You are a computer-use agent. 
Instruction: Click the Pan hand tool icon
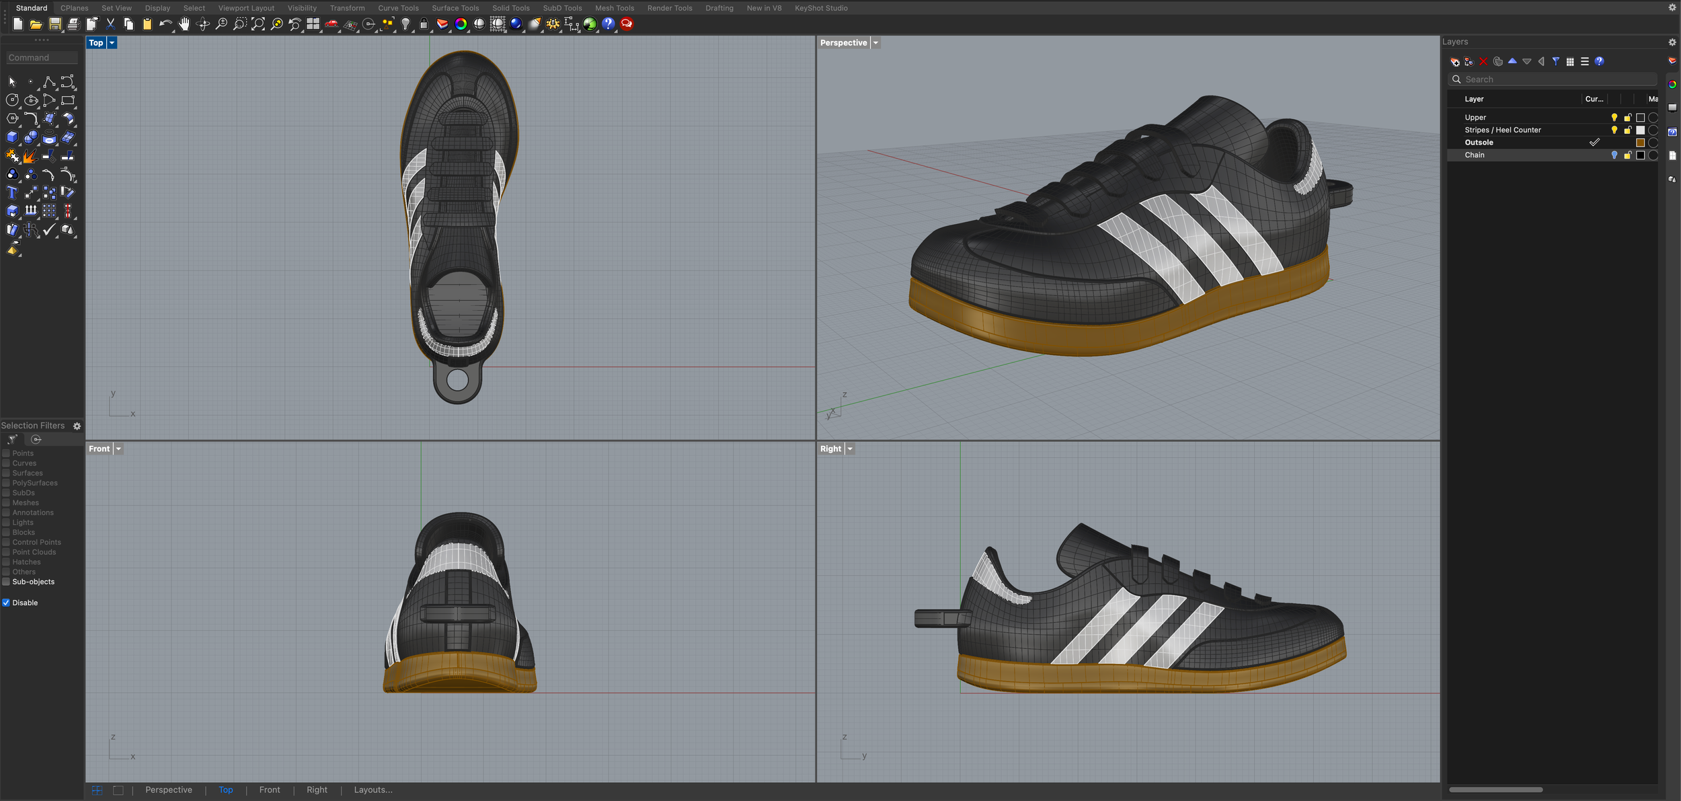click(x=184, y=24)
